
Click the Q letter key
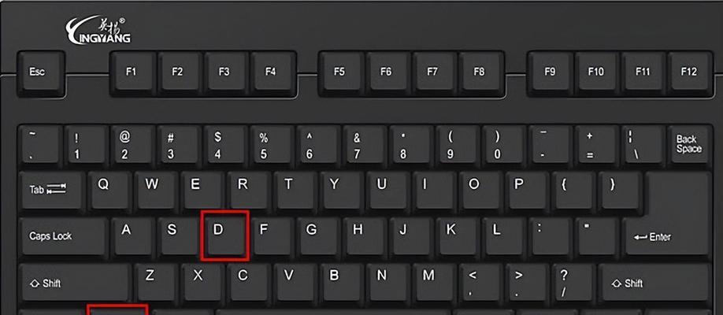109,191
